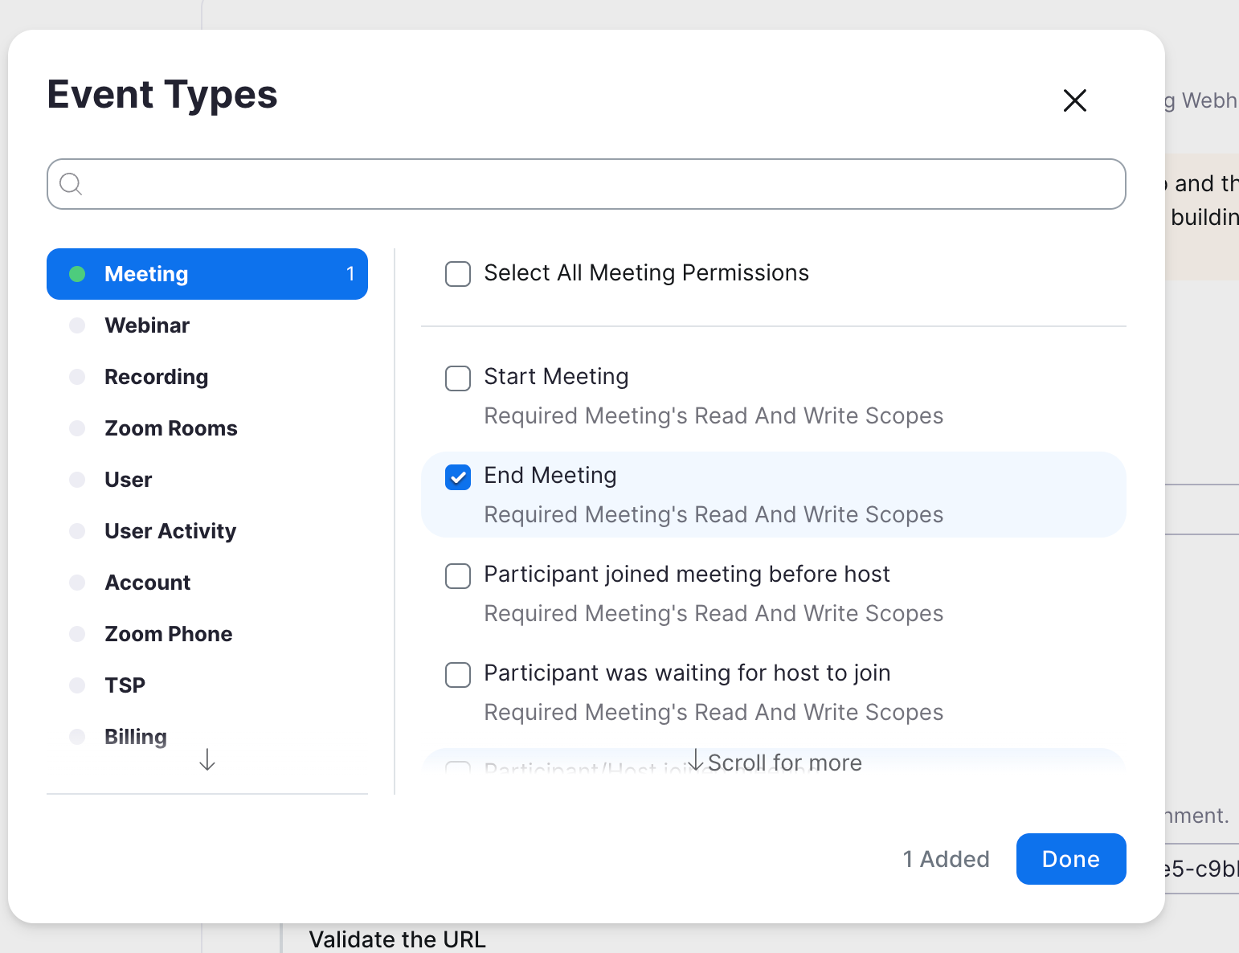Screen dimensions: 1239x953
Task: Check Participant joined meeting before host
Action: click(458, 576)
